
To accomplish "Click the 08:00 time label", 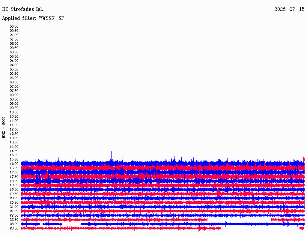I will (14, 95).
